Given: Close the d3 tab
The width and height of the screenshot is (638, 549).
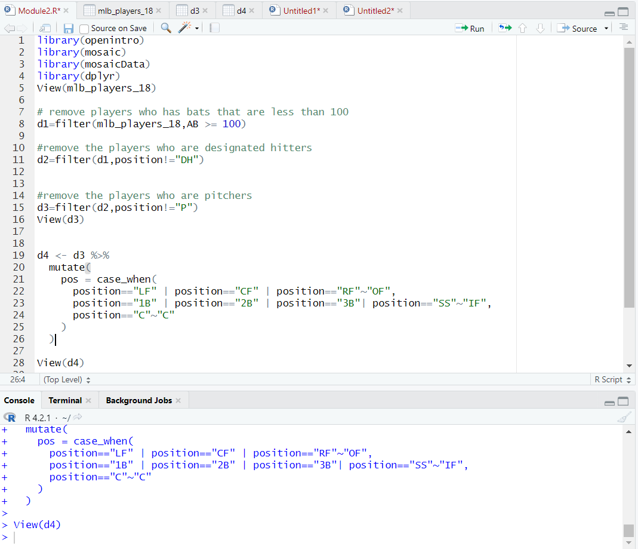Looking at the screenshot, I should [x=205, y=11].
